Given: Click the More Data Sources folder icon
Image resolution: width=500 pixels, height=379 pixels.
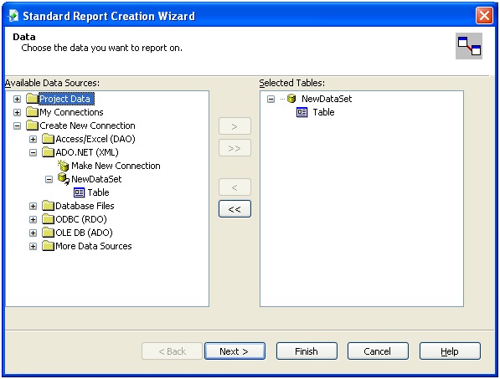Looking at the screenshot, I should [x=48, y=246].
